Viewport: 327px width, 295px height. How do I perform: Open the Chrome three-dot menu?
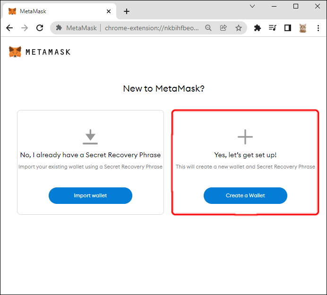318,28
